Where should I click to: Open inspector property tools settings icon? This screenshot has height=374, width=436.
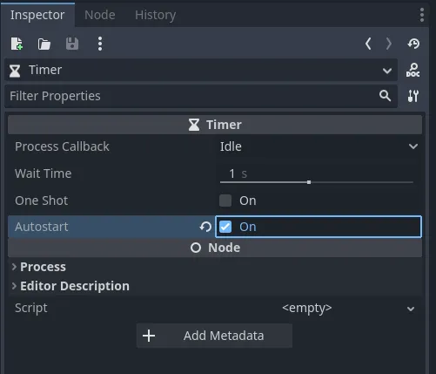413,96
